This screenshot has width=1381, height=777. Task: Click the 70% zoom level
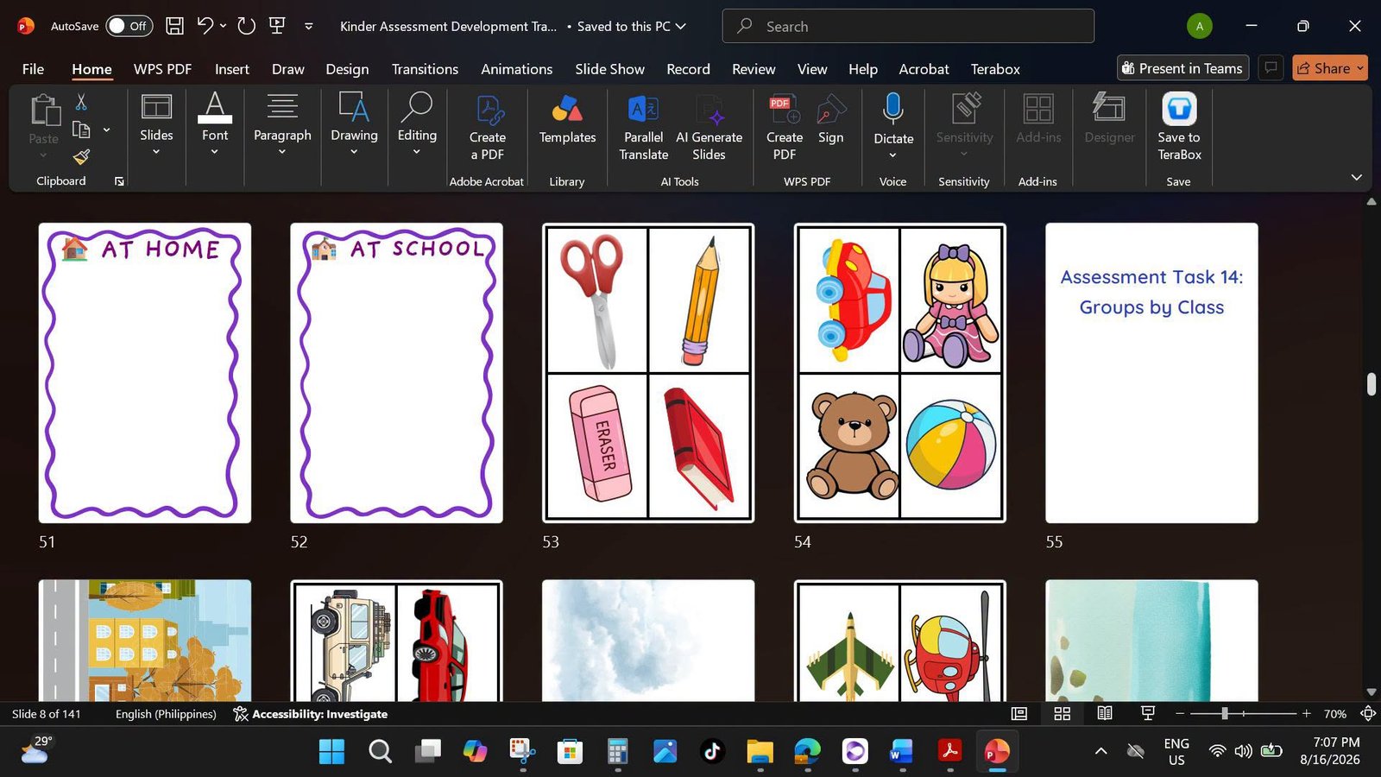(x=1334, y=714)
